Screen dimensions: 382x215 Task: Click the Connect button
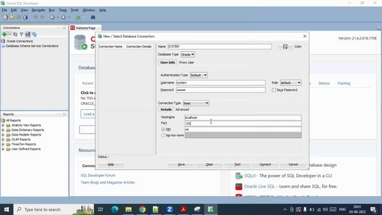(265, 165)
